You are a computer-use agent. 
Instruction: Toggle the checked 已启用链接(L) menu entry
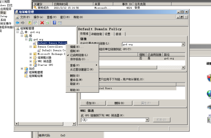(79, 55)
